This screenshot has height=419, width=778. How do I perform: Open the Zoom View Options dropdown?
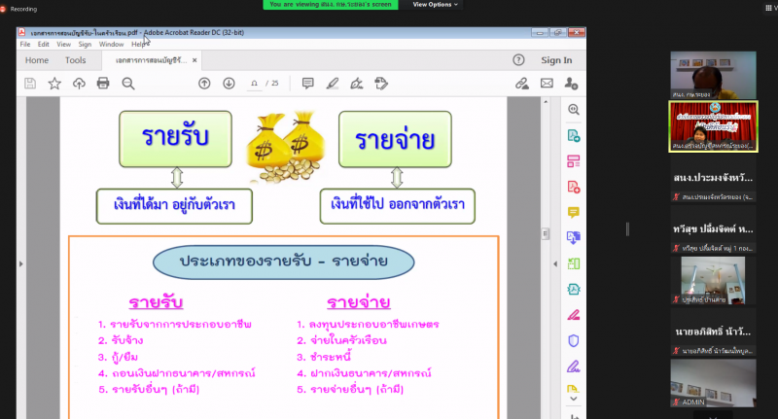(435, 5)
